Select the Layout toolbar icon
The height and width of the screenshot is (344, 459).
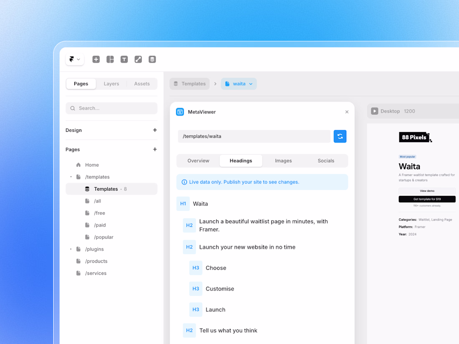coord(110,59)
